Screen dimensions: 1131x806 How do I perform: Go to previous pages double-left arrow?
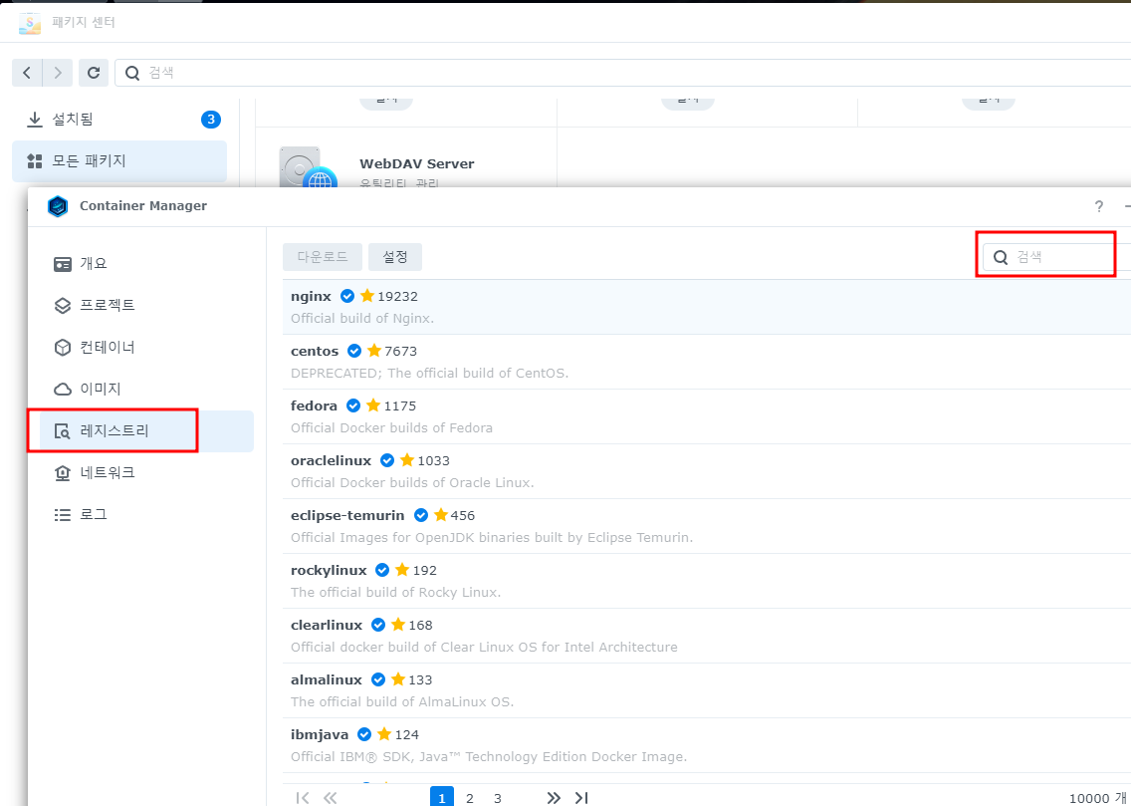(x=331, y=797)
